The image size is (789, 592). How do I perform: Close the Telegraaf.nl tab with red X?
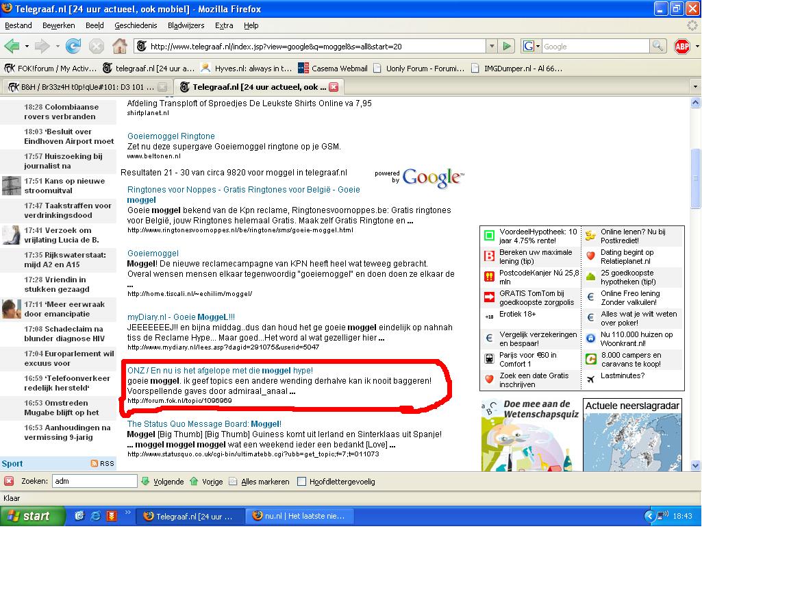(334, 87)
